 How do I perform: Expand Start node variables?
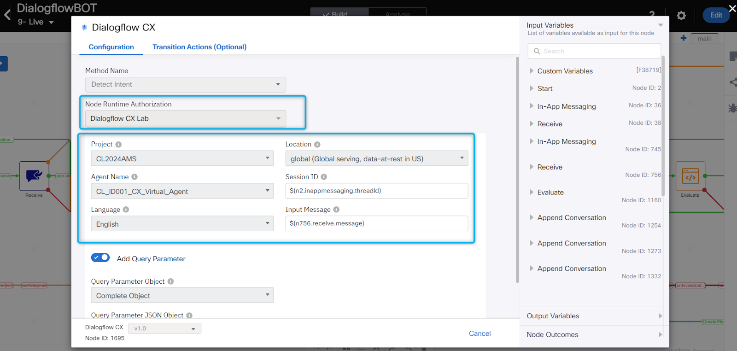point(531,88)
